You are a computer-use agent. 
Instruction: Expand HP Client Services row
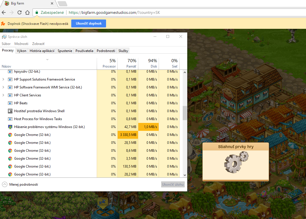coord(3,95)
